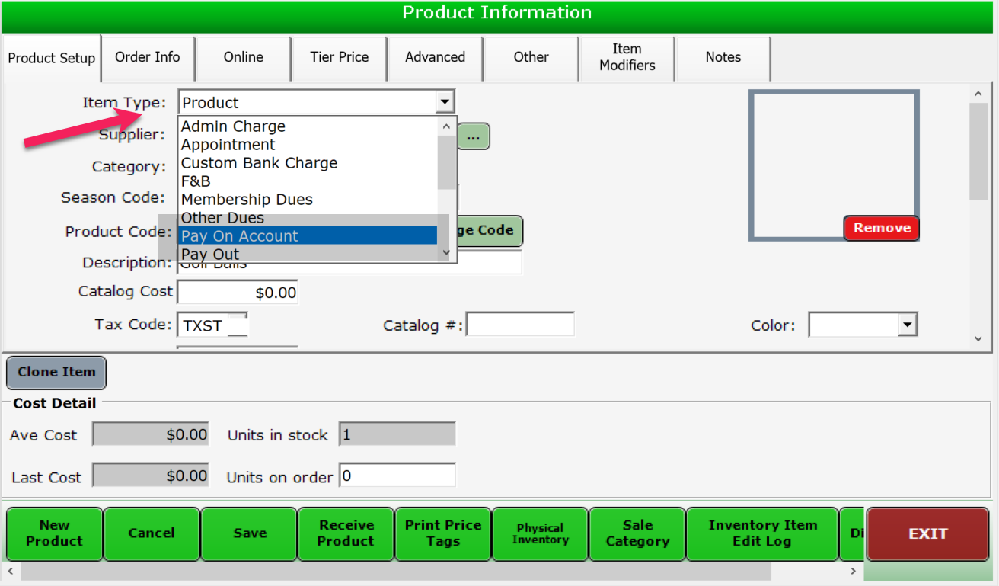Image resolution: width=999 pixels, height=586 pixels.
Task: Open Receive Product
Action: pyautogui.click(x=346, y=533)
